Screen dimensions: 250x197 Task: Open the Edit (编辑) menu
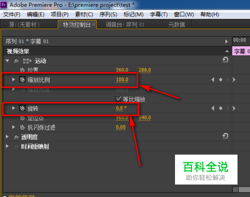(35, 14)
